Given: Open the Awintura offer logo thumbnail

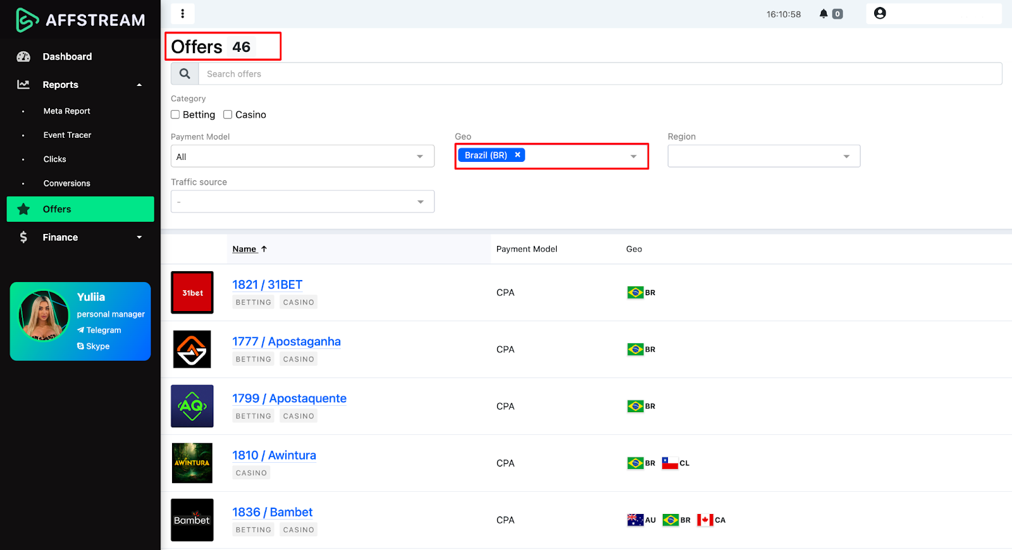Looking at the screenshot, I should click(192, 463).
